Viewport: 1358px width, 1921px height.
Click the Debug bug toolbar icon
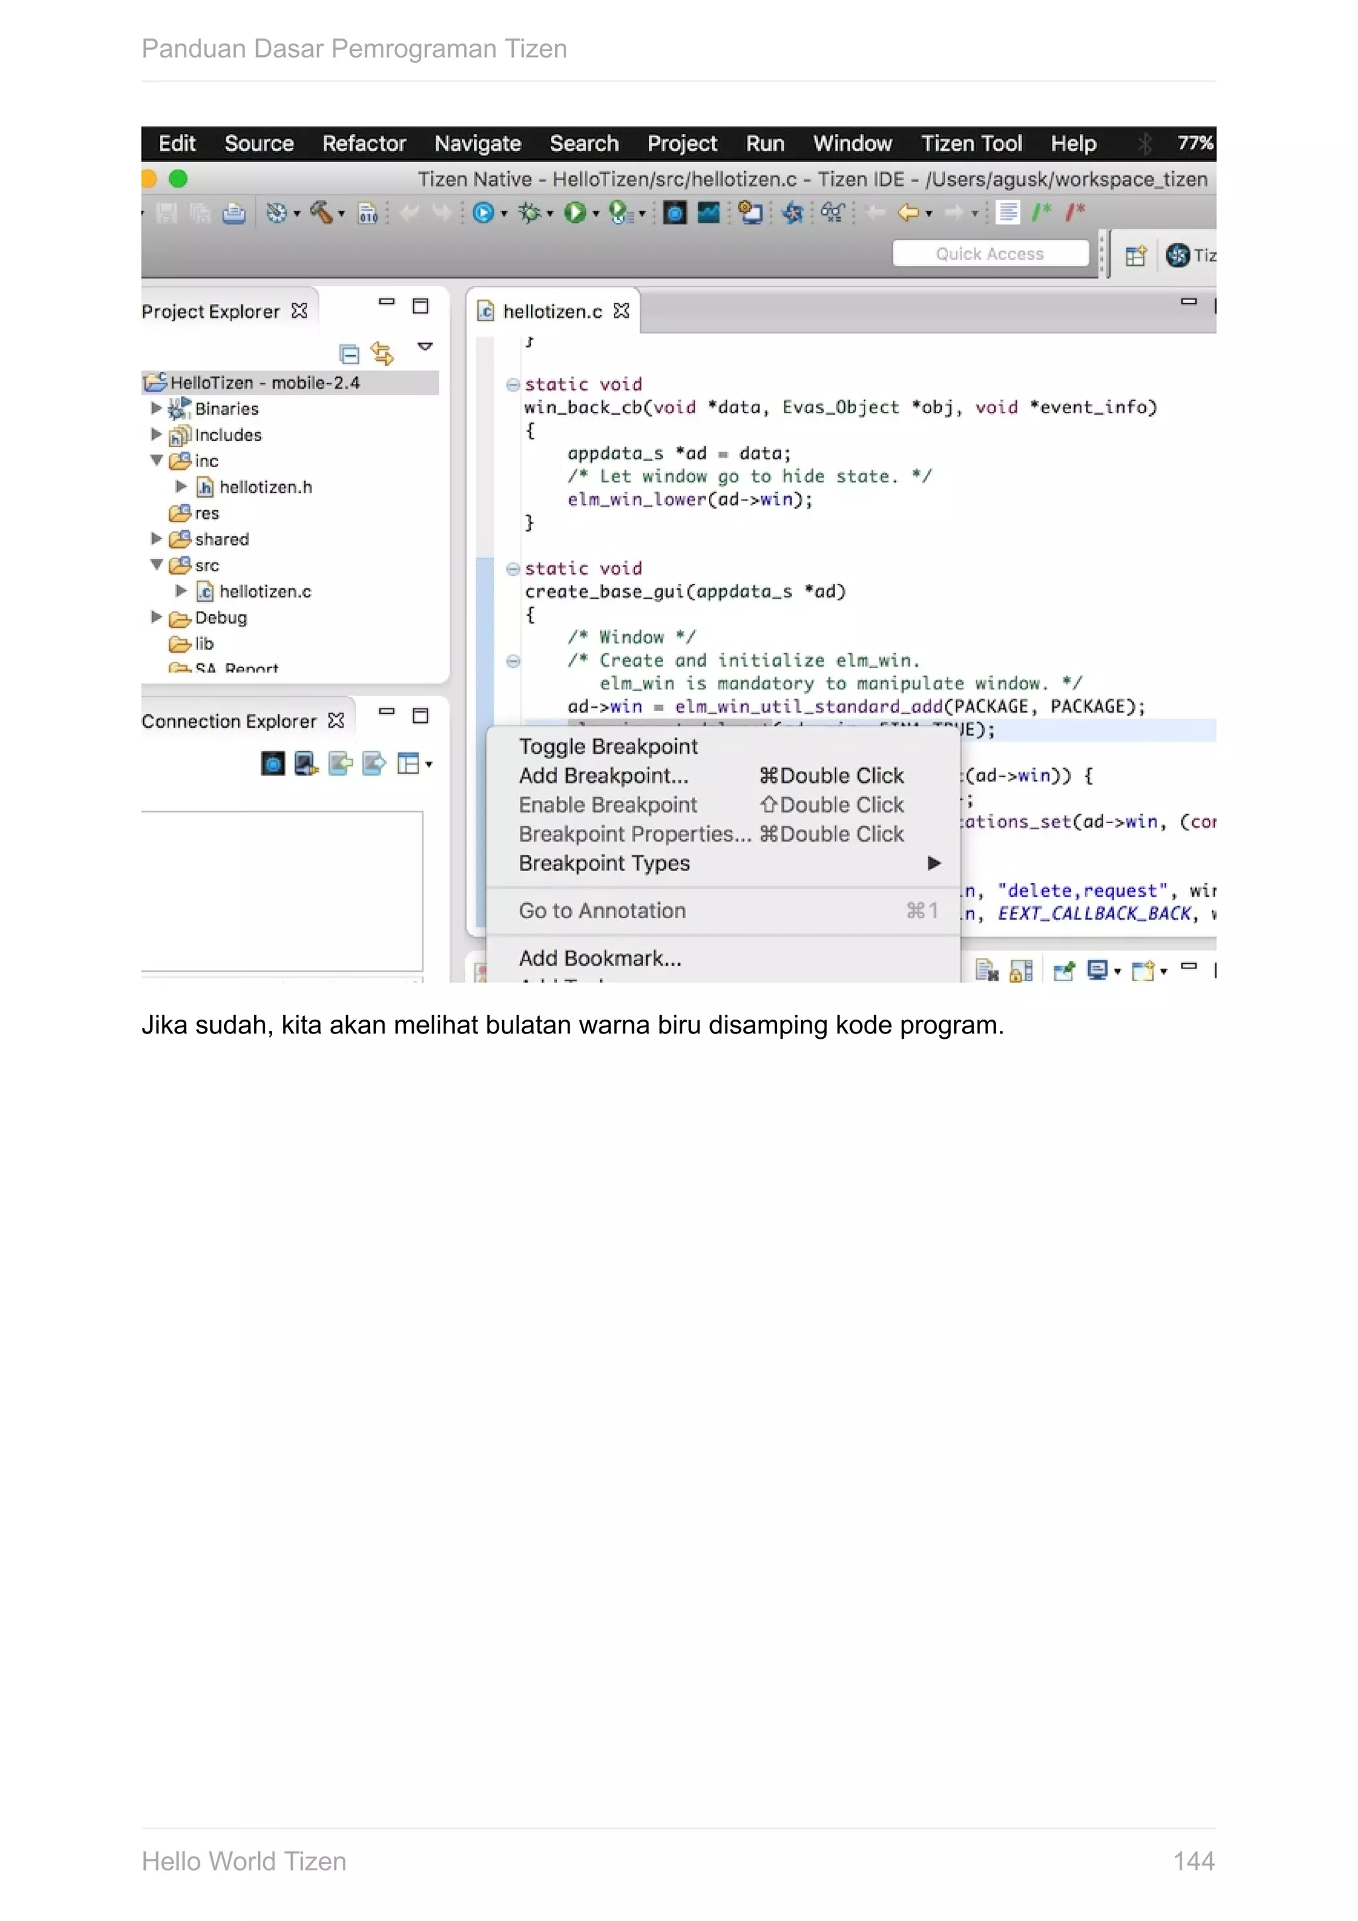coord(529,212)
